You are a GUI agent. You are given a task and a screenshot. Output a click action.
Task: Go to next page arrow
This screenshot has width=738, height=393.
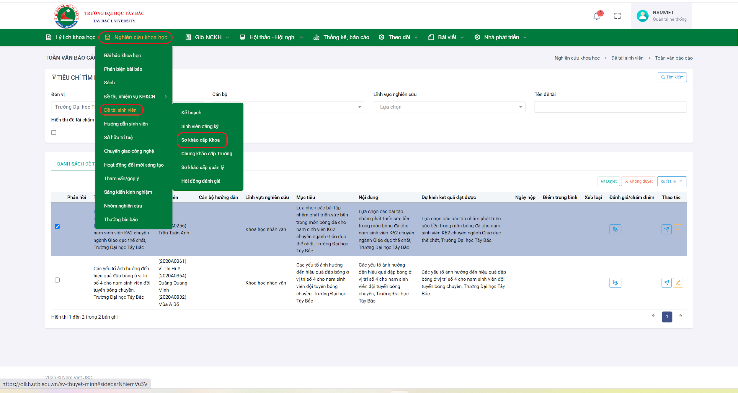[680, 316]
